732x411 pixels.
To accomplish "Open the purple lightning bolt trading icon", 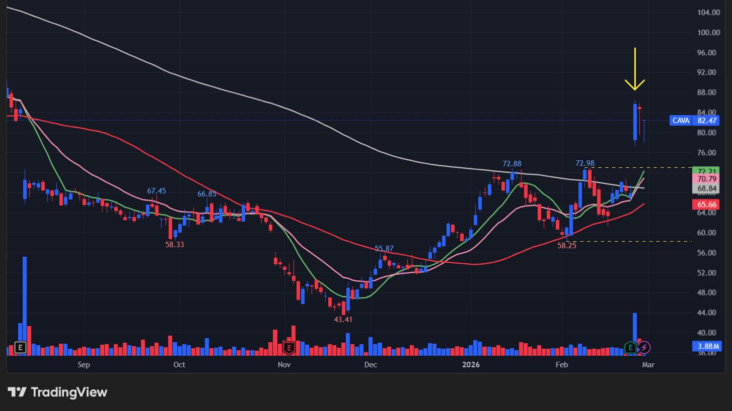I will (x=646, y=347).
